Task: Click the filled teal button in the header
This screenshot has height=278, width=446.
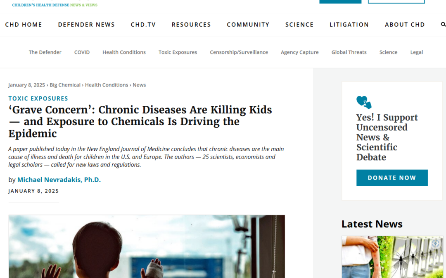Action: [340, 1]
